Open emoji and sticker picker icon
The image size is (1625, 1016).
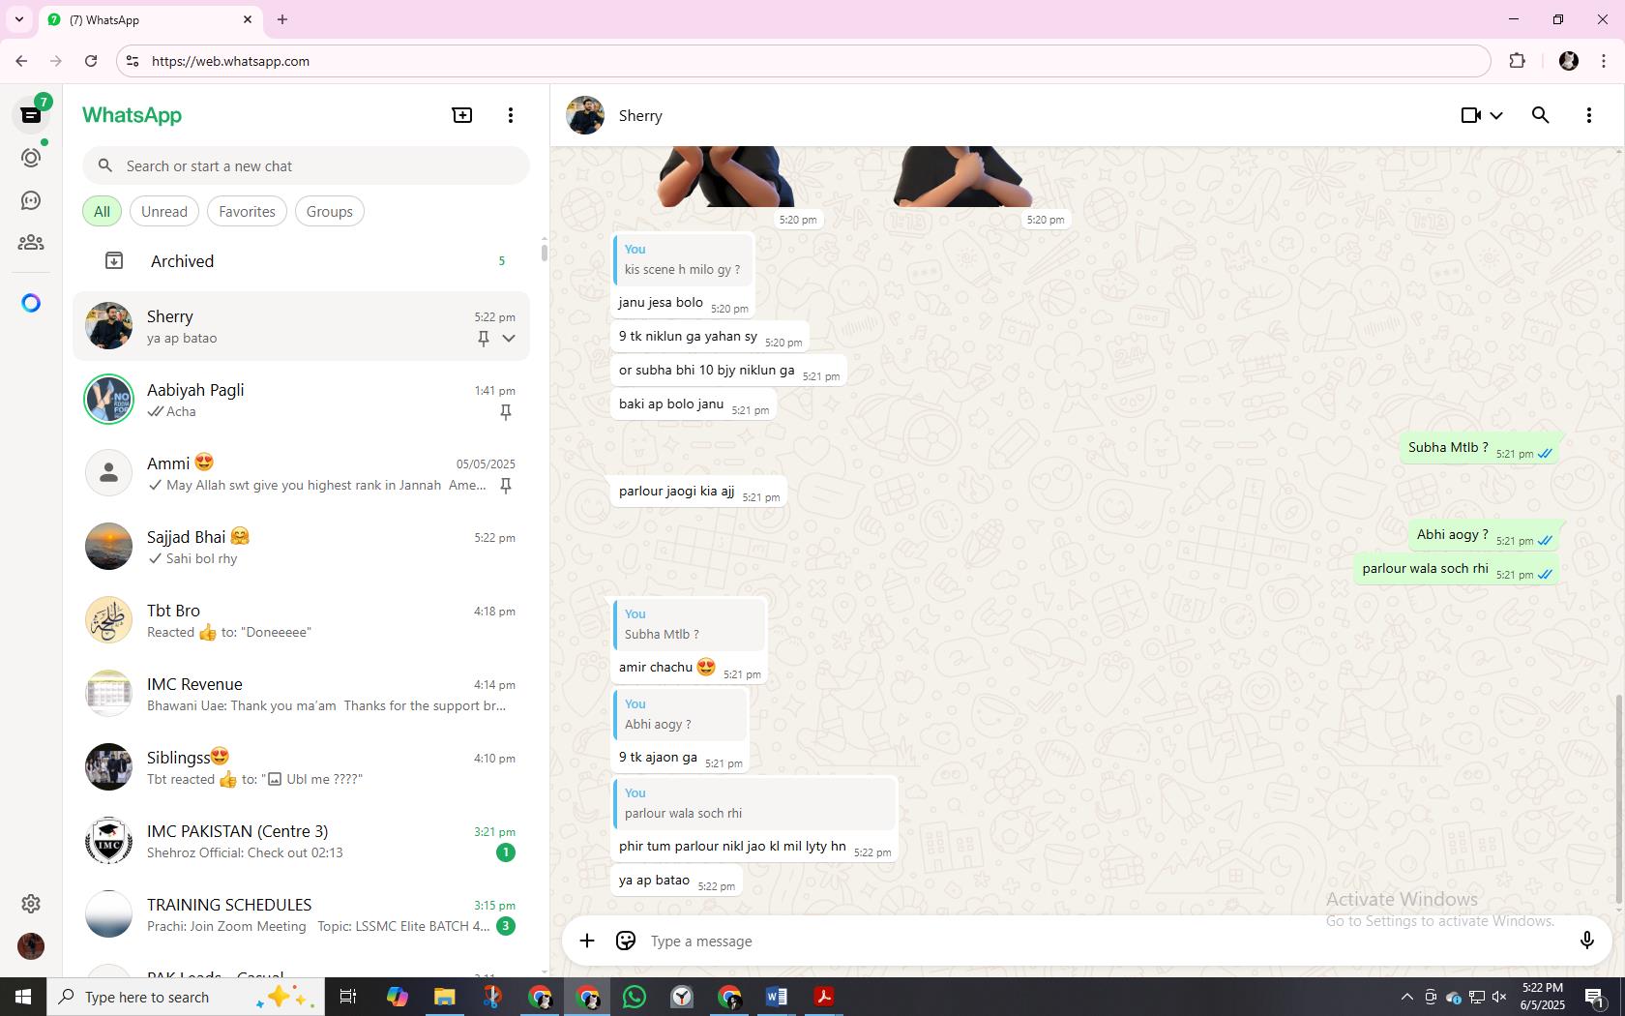tap(626, 941)
